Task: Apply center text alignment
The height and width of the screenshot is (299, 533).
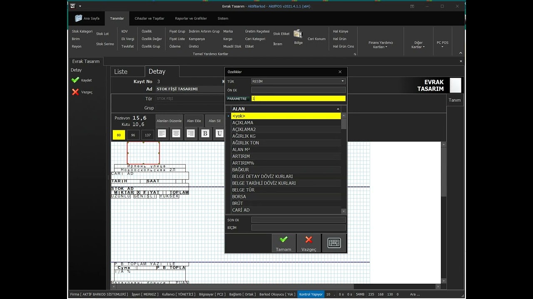Action: coord(176,133)
